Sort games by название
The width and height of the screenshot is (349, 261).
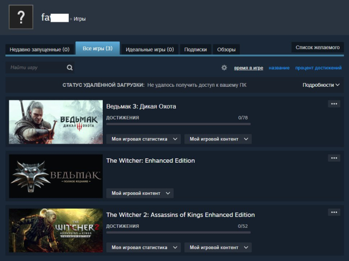click(x=279, y=68)
